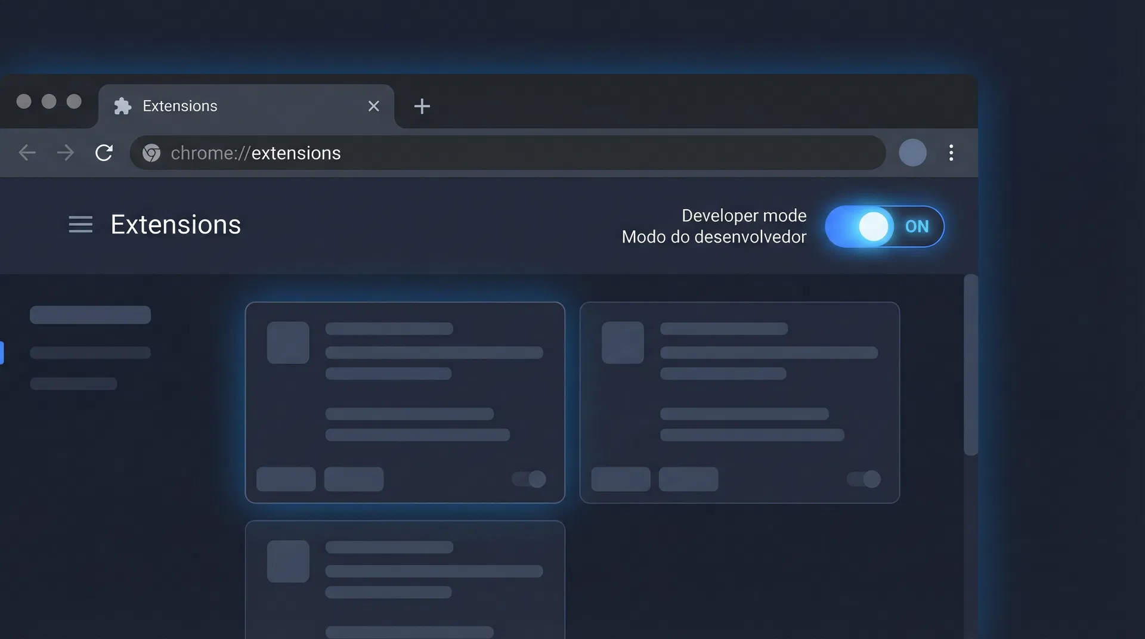Click the puzzle piece icon on tab

click(x=122, y=106)
